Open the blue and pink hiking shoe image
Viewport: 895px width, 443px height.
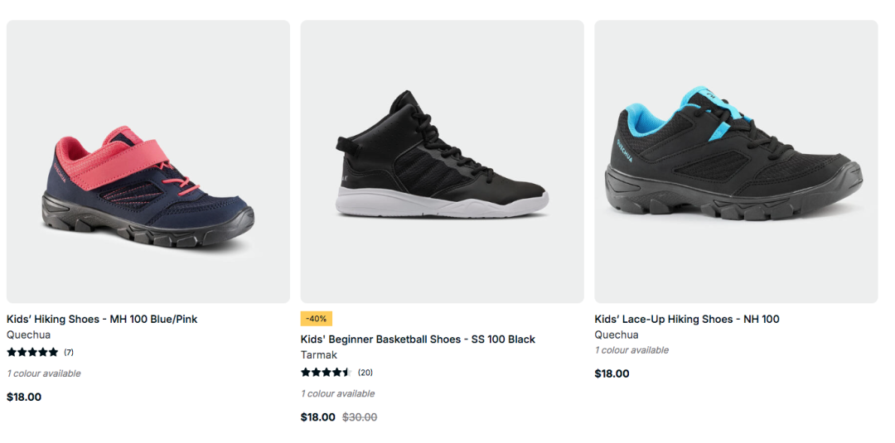[x=148, y=161]
